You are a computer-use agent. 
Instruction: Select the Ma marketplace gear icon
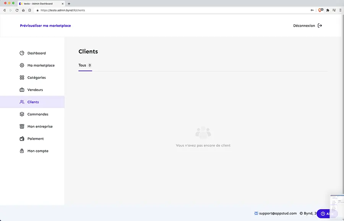pyautogui.click(x=22, y=65)
